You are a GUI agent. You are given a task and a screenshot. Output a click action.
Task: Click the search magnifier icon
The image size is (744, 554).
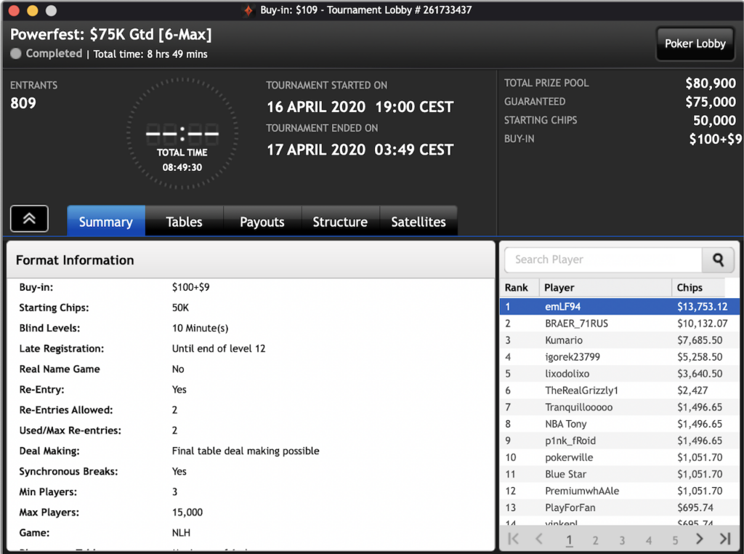[718, 260]
